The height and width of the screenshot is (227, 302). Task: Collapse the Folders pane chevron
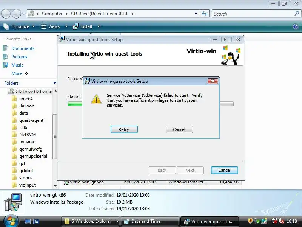pos(55,83)
